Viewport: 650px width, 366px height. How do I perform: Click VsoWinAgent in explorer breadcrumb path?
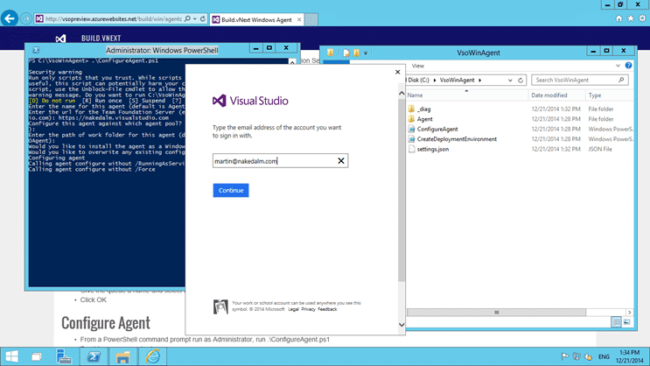[x=457, y=80]
